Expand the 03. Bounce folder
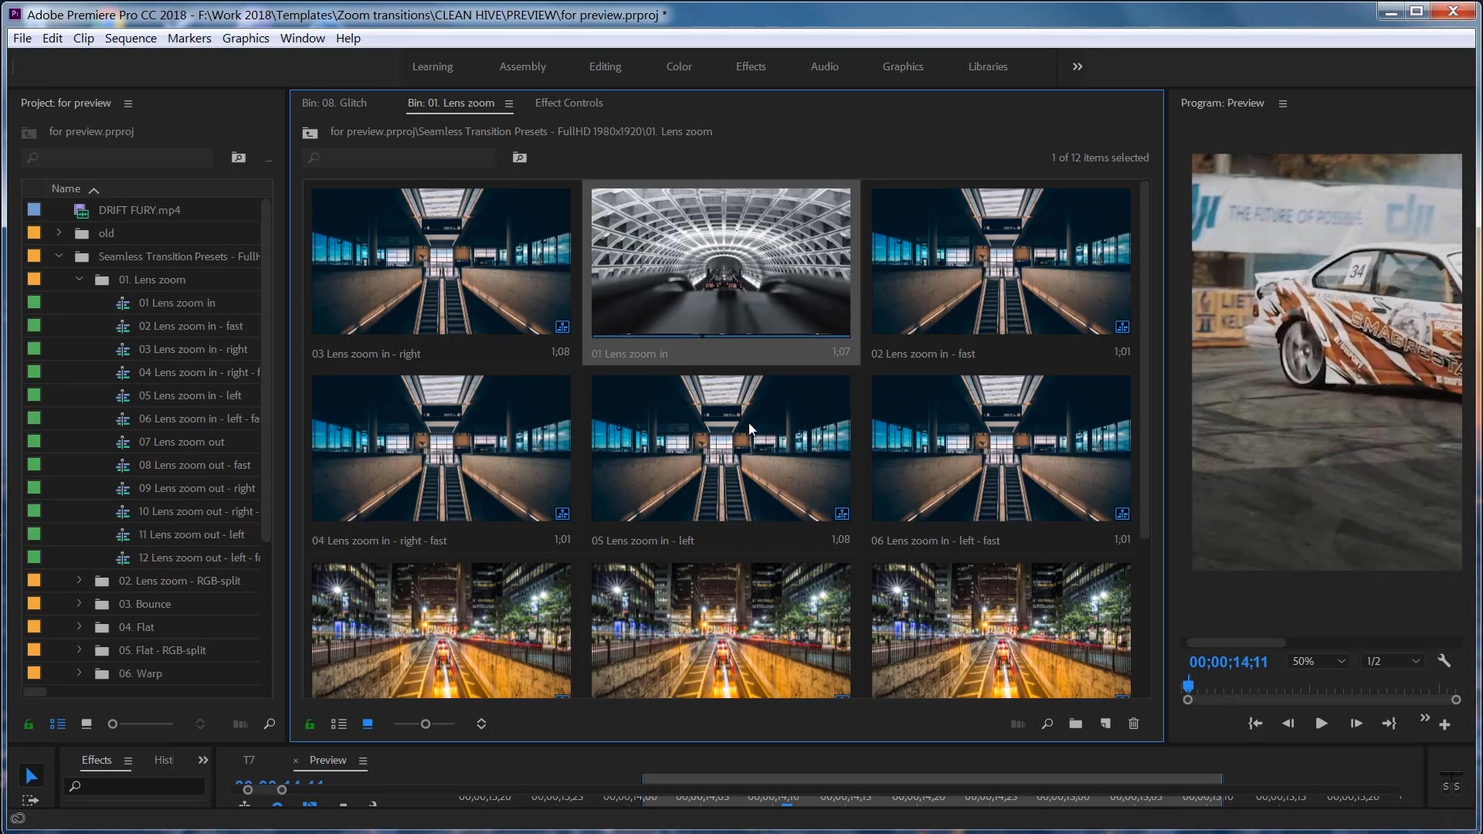1483x834 pixels. (79, 604)
